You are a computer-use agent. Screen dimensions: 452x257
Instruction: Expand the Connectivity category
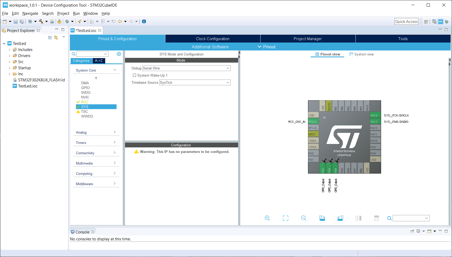[96, 153]
